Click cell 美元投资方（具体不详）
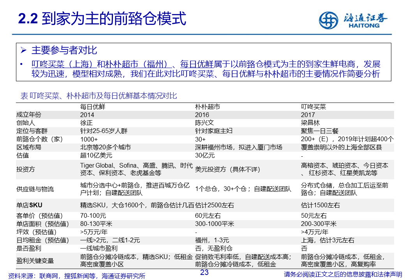Viewport: 405px width, 280px height. [227, 169]
